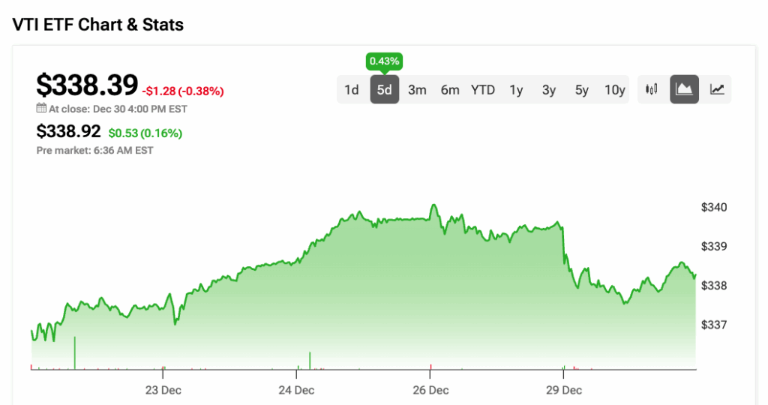The image size is (768, 405).
Task: View the 1y chart range
Action: (516, 90)
